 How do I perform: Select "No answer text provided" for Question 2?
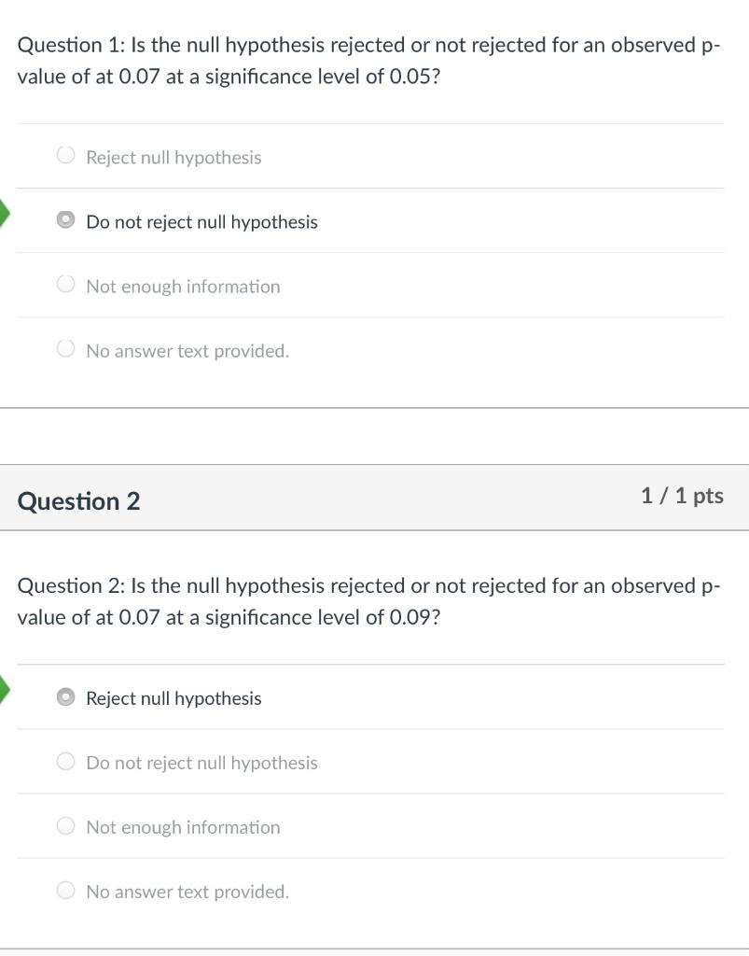tap(187, 891)
